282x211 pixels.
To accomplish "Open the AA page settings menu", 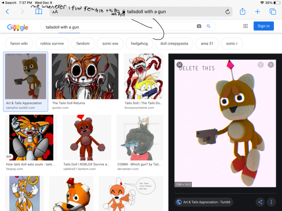I will pyautogui.click(x=55, y=12).
